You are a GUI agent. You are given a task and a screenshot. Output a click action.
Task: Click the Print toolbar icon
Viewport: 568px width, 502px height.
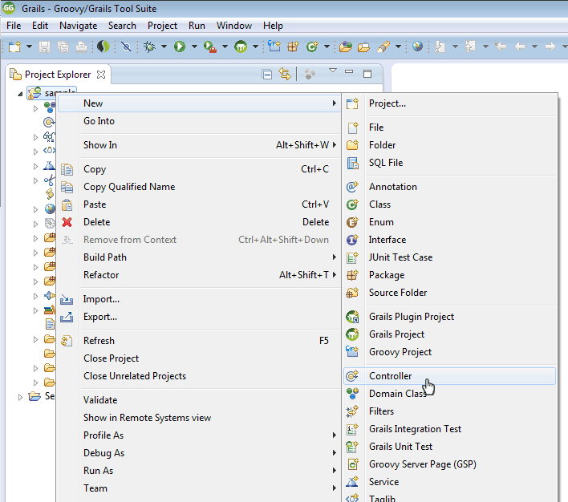81,47
